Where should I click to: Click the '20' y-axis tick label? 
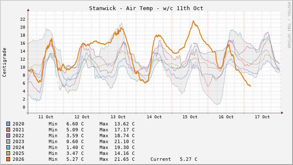pos(23,27)
